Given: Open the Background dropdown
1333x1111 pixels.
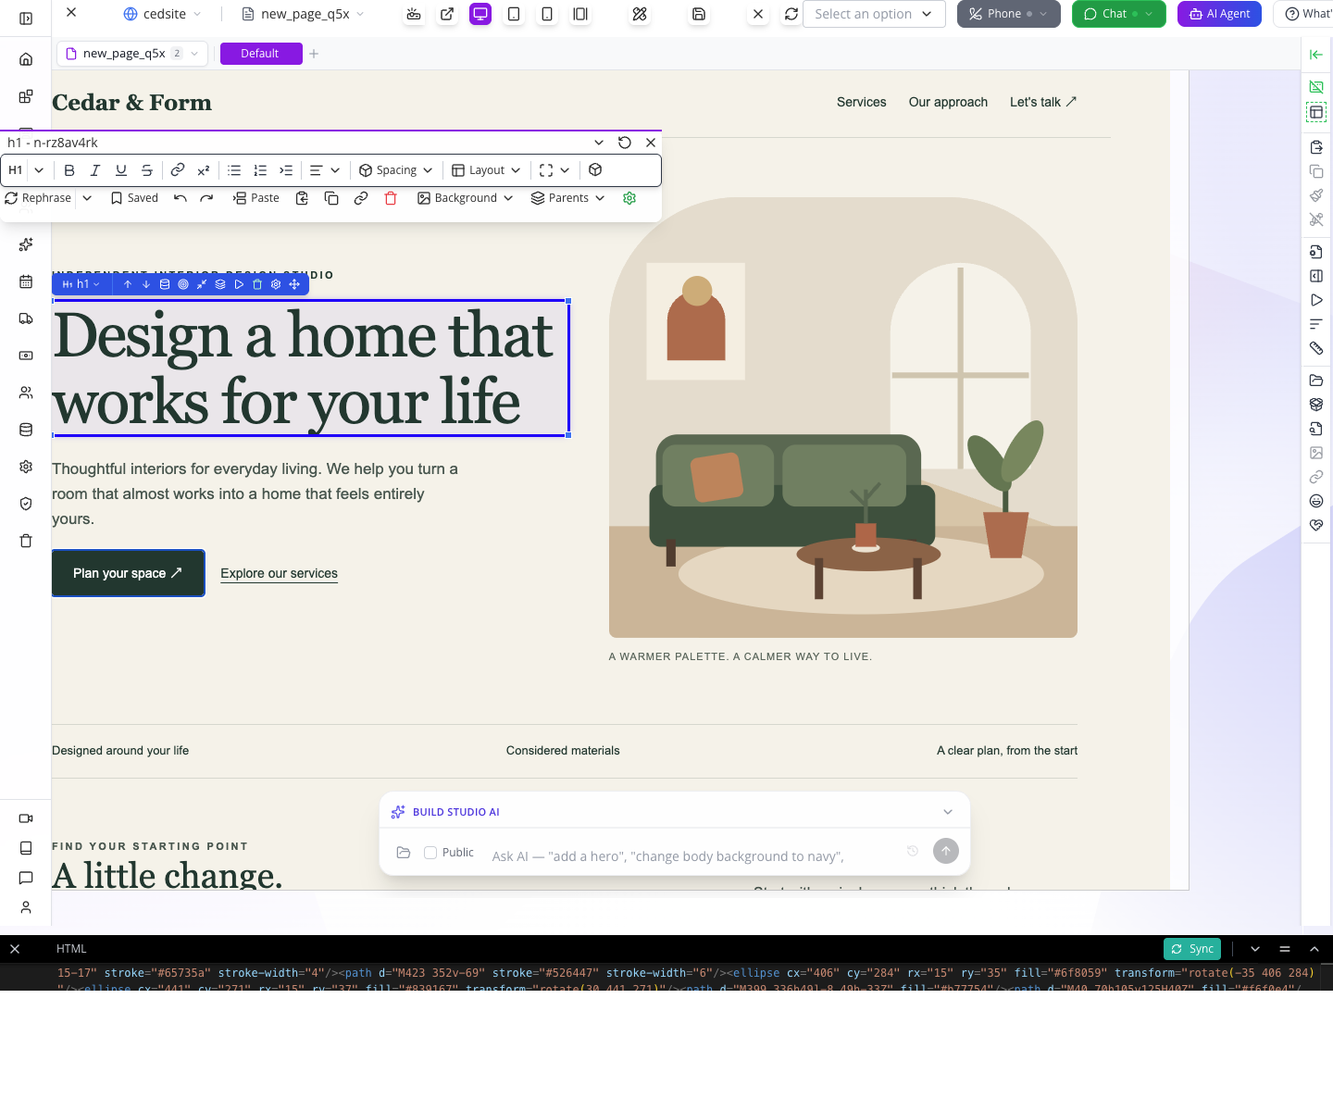Looking at the screenshot, I should coord(465,198).
